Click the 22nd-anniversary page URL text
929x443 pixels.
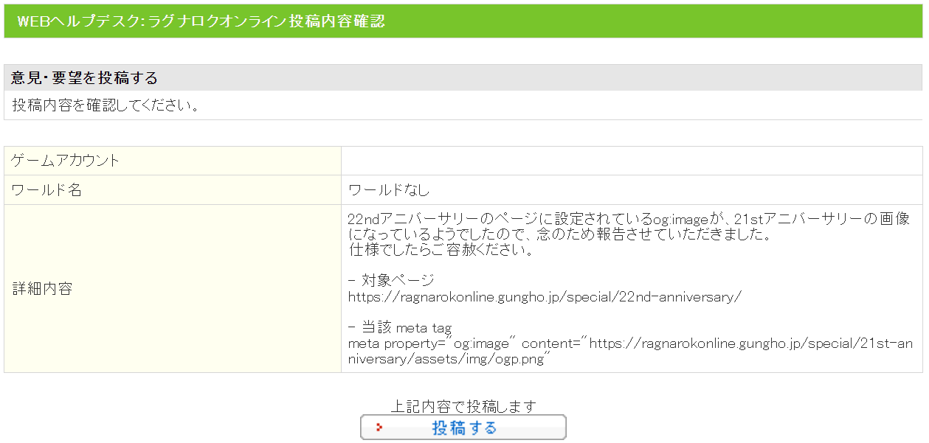tap(545, 297)
